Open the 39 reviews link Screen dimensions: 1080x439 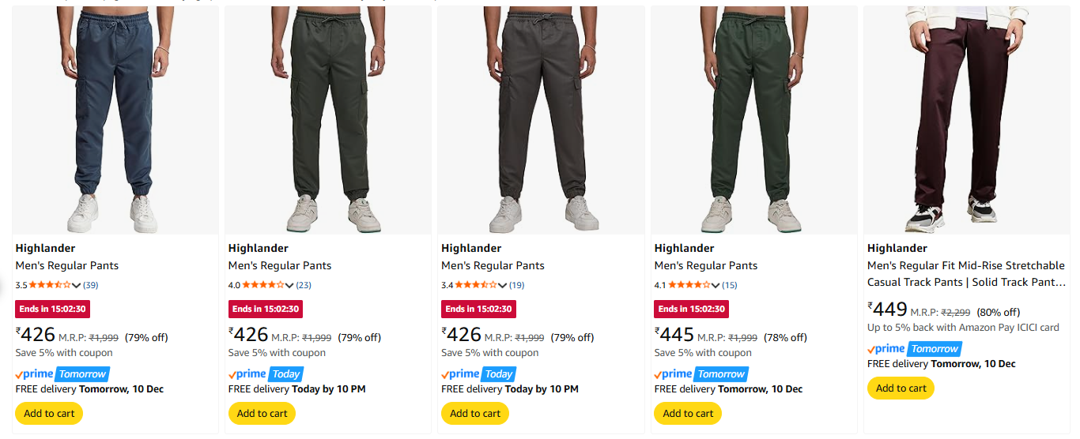point(91,285)
